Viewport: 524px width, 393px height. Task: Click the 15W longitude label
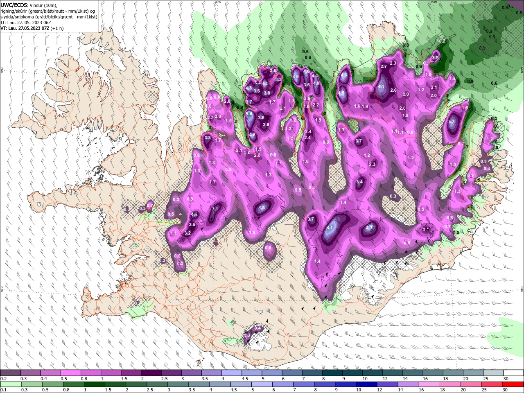[433, 2]
